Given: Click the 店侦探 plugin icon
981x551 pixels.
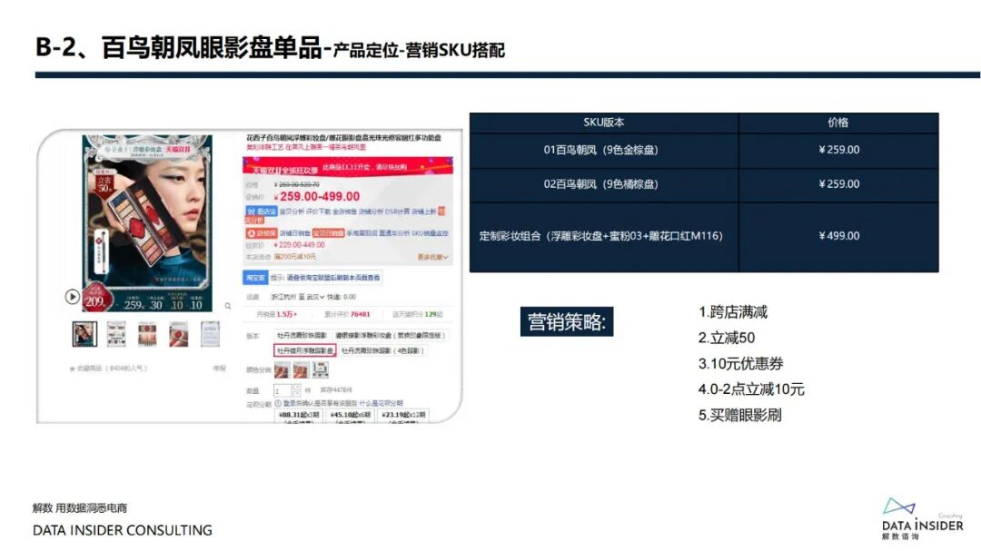Looking at the screenshot, I should coord(263,232).
